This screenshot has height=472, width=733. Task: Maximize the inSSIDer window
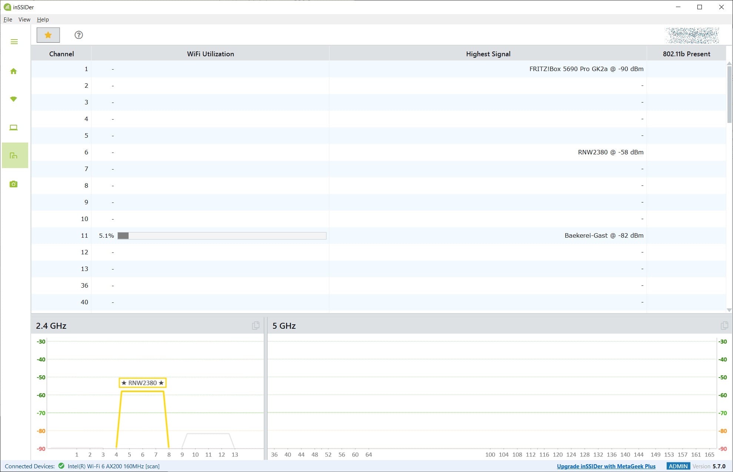pyautogui.click(x=700, y=7)
